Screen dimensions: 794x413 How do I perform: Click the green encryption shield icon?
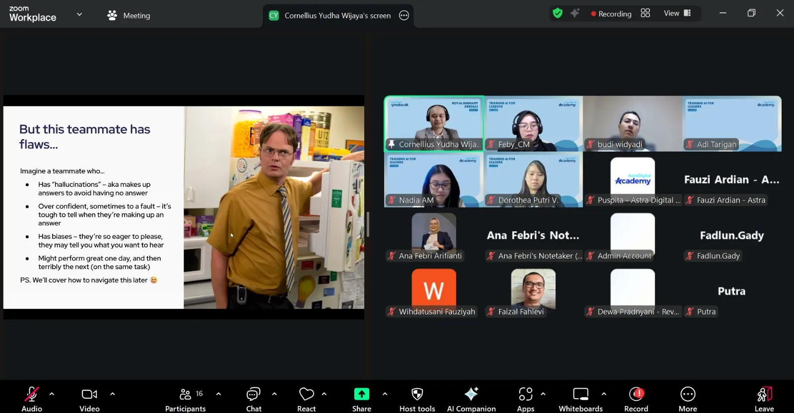(x=558, y=13)
